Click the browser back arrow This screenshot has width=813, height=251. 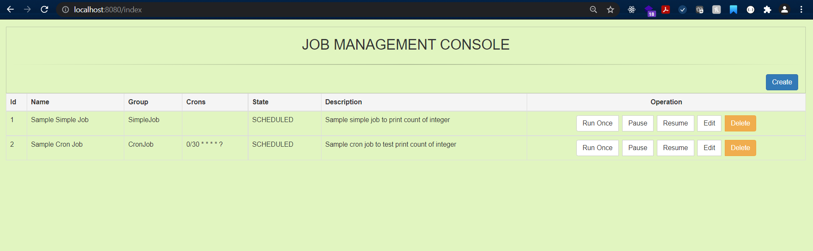point(11,9)
